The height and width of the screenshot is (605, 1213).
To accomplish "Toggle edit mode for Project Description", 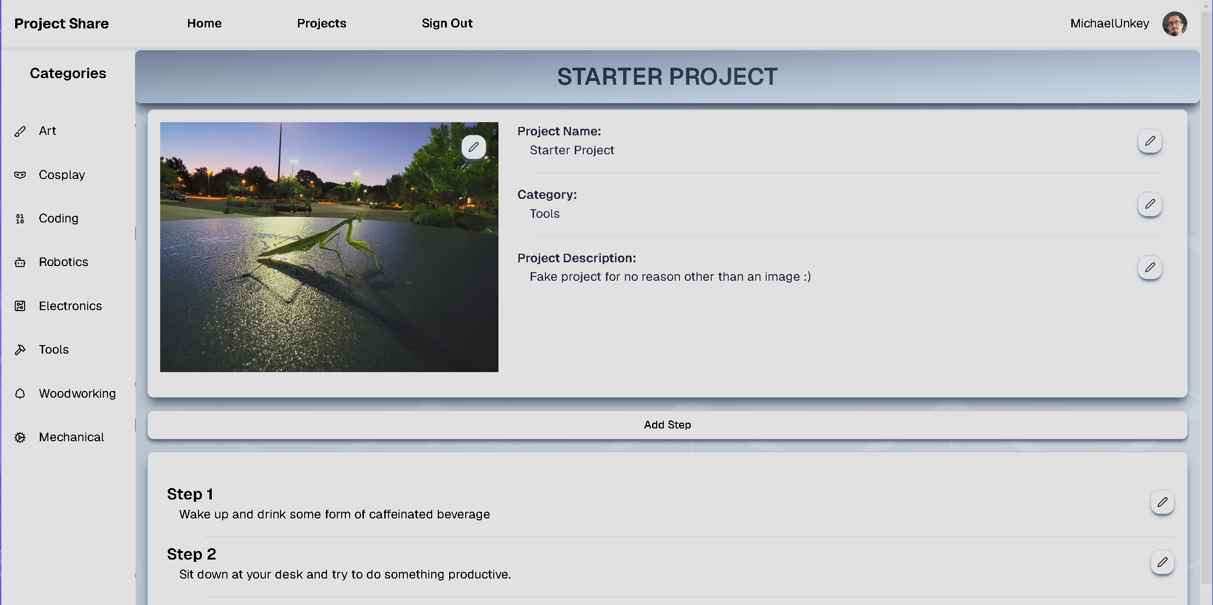I will (1150, 267).
